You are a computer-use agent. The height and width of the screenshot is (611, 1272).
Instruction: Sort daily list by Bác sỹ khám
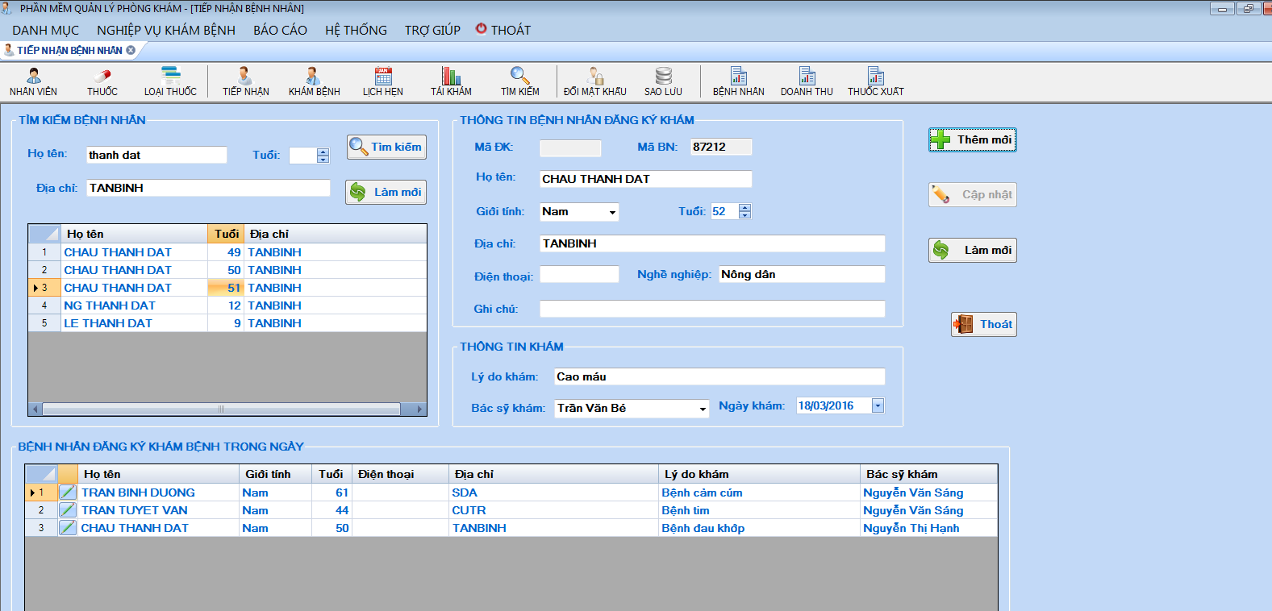(928, 474)
